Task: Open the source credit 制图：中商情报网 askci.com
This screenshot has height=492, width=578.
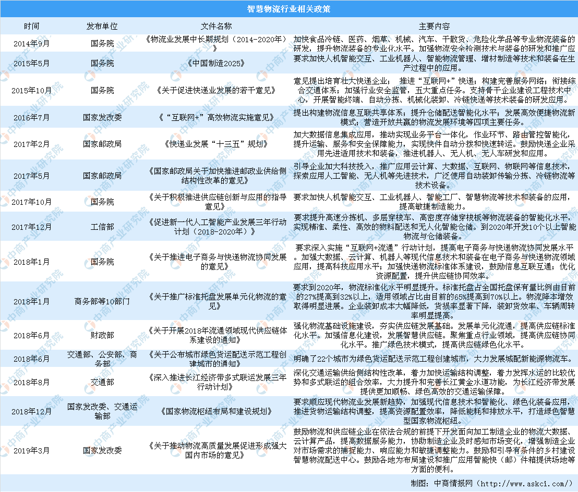Action: (492, 483)
